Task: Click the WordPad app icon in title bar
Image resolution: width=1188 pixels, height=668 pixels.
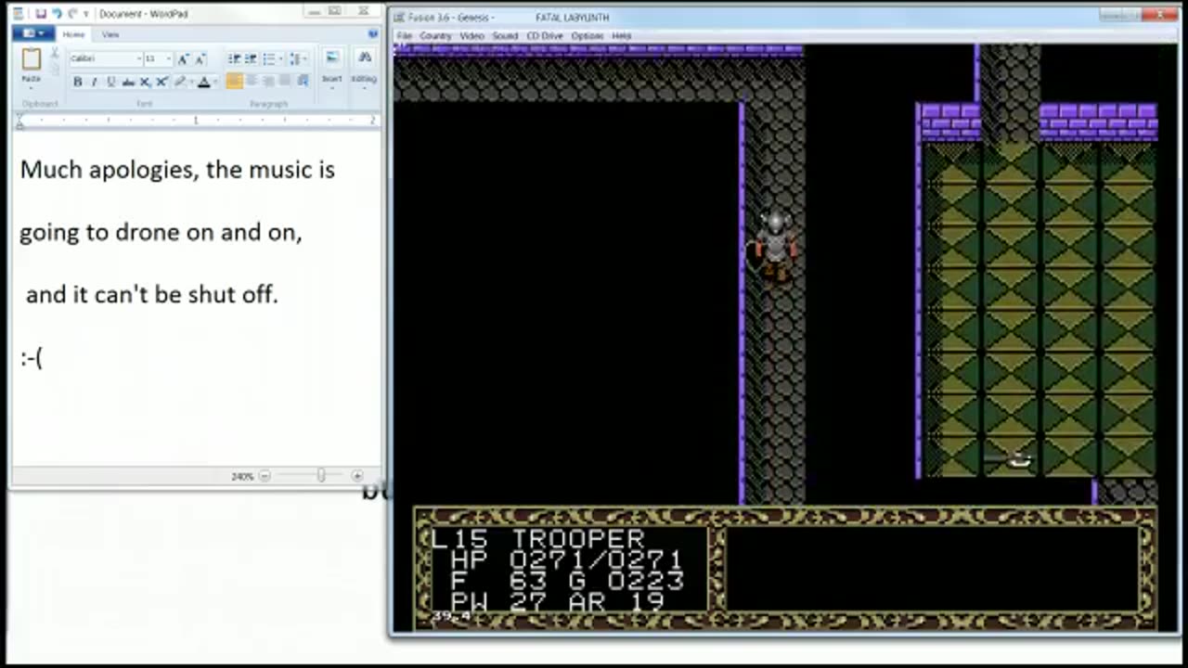Action: coord(18,14)
